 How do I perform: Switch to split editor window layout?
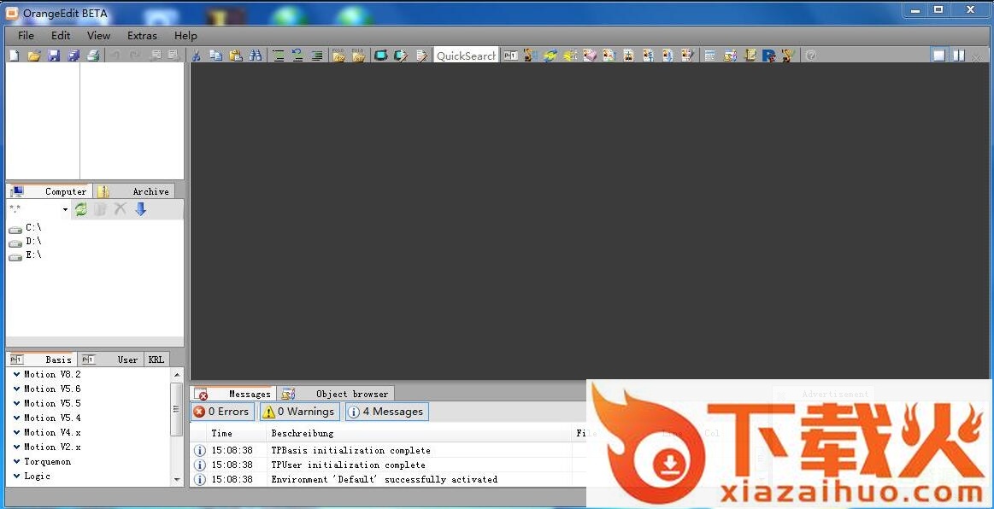958,56
